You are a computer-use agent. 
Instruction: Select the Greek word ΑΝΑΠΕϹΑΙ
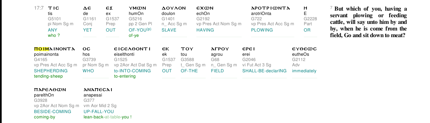(98, 90)
